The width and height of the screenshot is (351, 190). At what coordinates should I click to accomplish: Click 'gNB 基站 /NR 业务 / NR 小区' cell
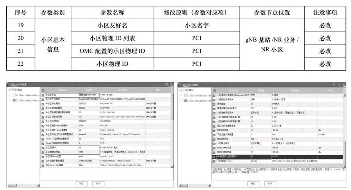pos(272,44)
